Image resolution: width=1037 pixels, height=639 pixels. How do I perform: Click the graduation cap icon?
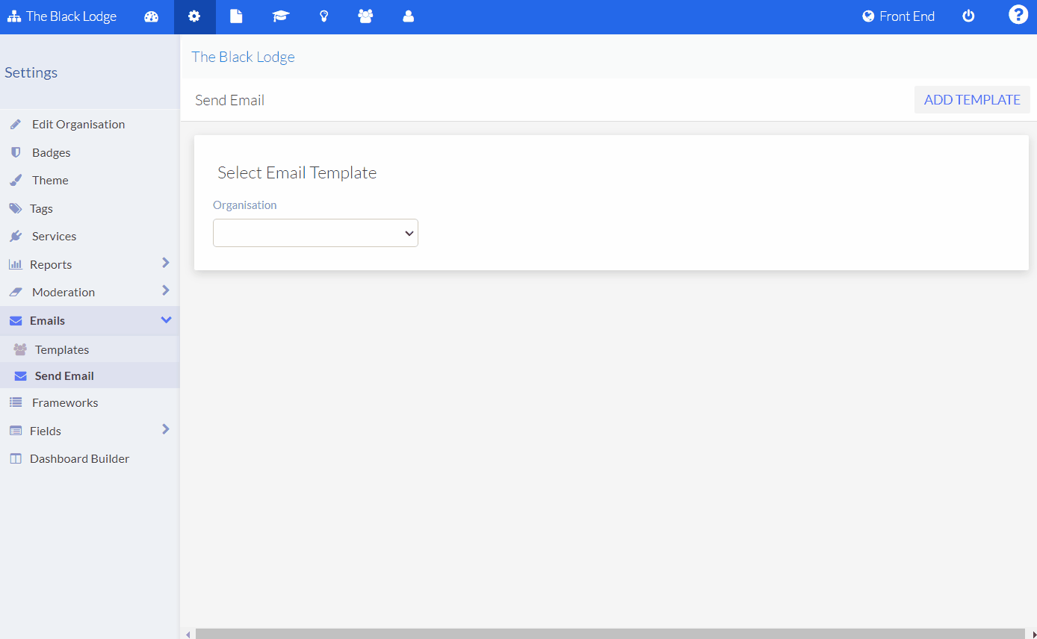280,16
